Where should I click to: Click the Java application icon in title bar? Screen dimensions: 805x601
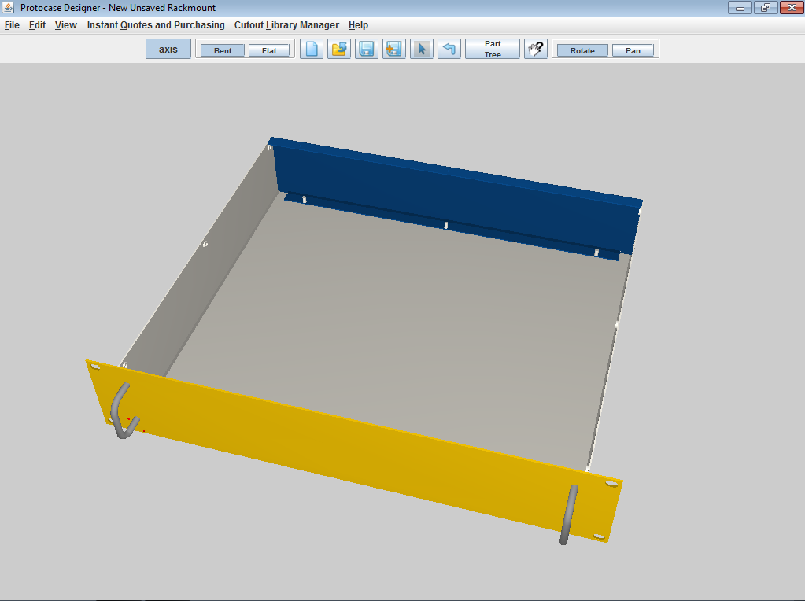coord(9,8)
